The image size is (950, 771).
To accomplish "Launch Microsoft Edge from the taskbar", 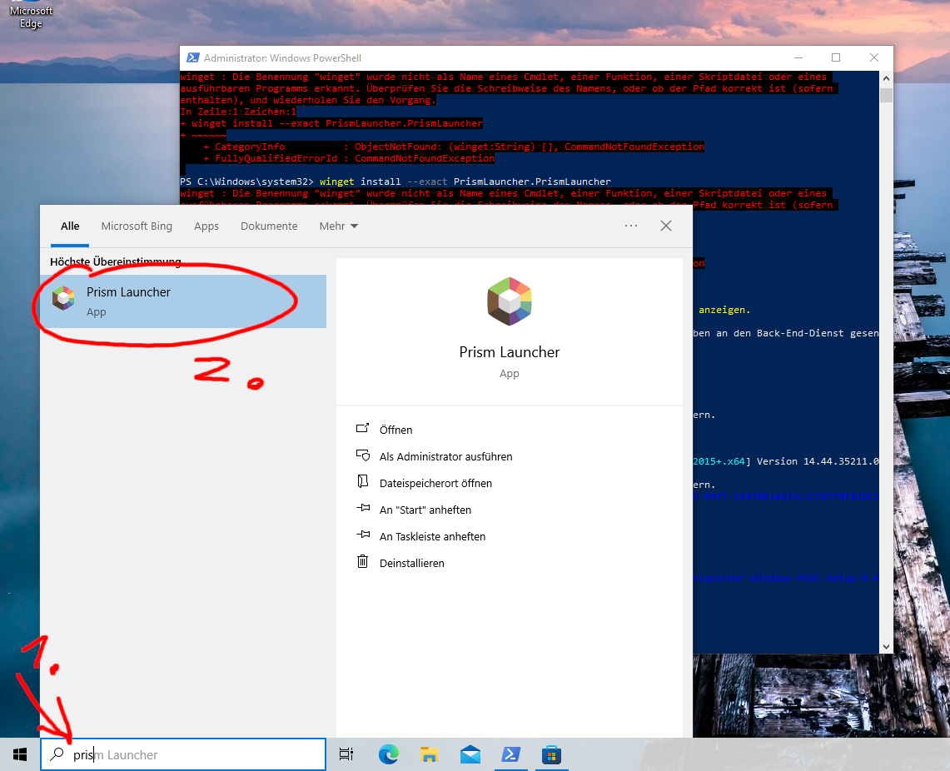I will (x=388, y=754).
